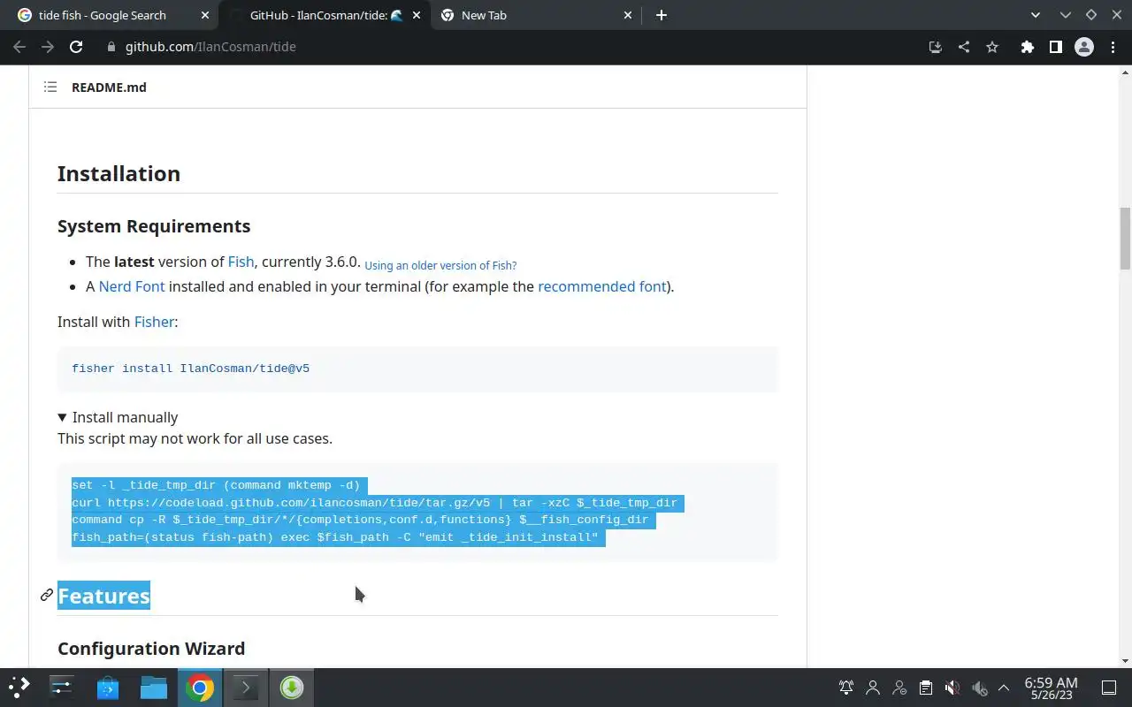Bookmark this page with the star
The width and height of the screenshot is (1132, 707).
[992, 47]
